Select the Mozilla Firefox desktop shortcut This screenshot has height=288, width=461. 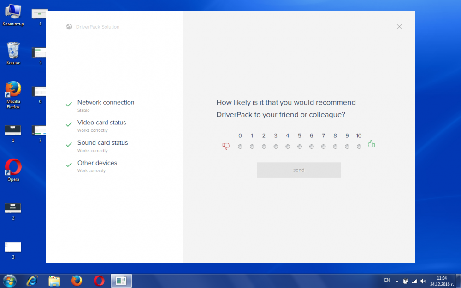pyautogui.click(x=13, y=95)
